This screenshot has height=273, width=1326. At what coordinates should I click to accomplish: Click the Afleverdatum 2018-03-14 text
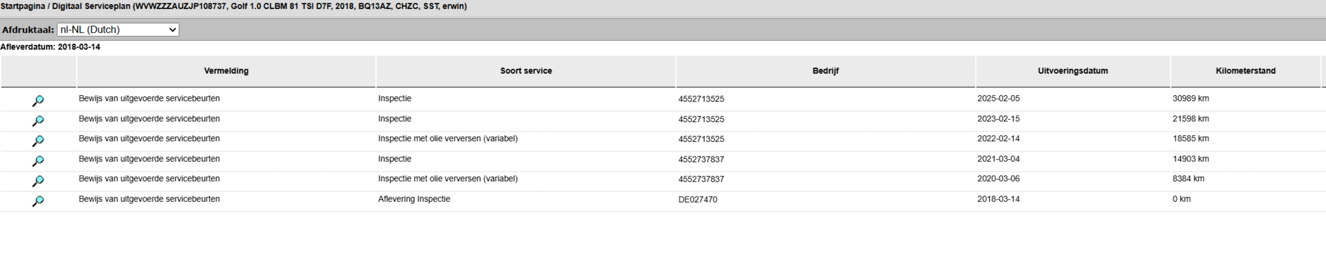click(50, 47)
